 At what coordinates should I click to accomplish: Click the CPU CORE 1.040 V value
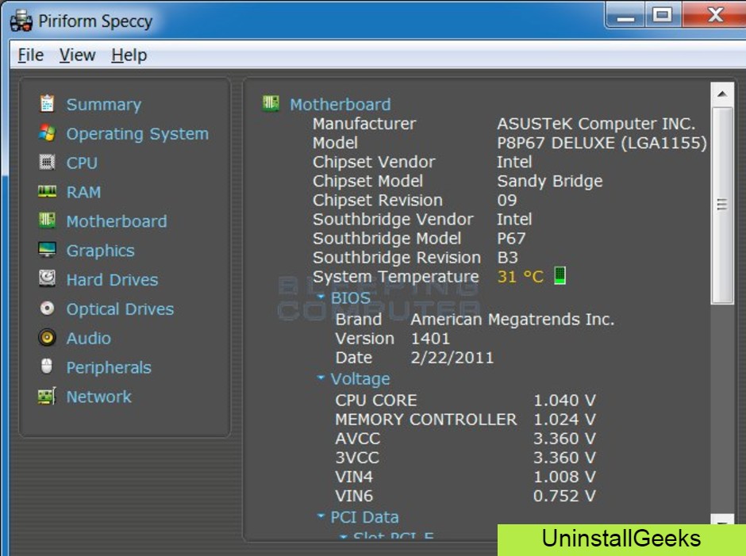(564, 401)
